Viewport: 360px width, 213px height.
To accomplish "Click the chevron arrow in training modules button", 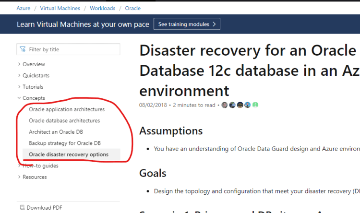I will (x=214, y=24).
